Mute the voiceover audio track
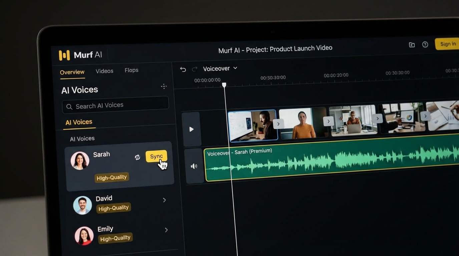 pyautogui.click(x=194, y=166)
